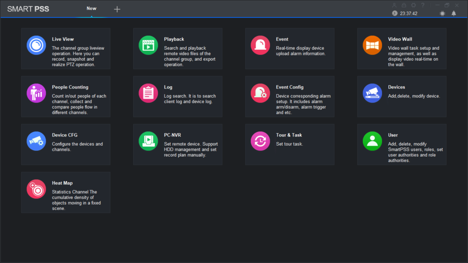The height and width of the screenshot is (263, 468).
Task: Click the lock icon to lock the client
Action: (403, 5)
